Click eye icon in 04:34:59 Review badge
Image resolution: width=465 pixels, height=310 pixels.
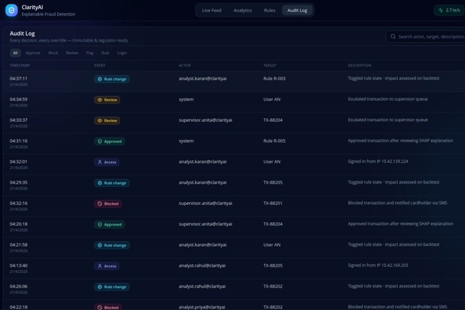pos(100,100)
